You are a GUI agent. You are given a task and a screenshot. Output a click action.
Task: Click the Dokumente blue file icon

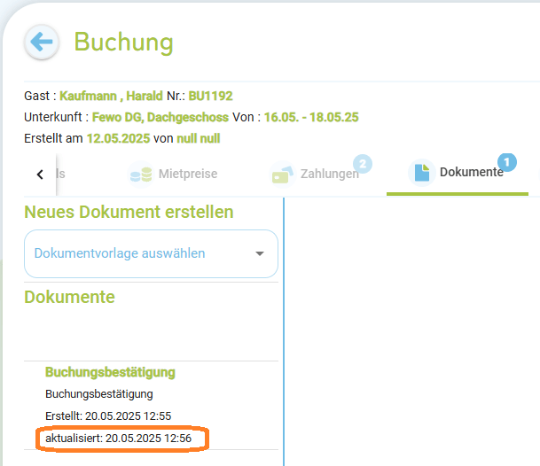(421, 173)
